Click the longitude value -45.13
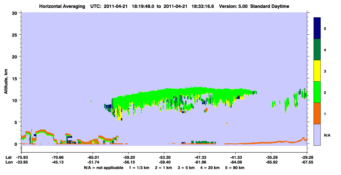This screenshot has height=175, width=341. tap(57, 162)
